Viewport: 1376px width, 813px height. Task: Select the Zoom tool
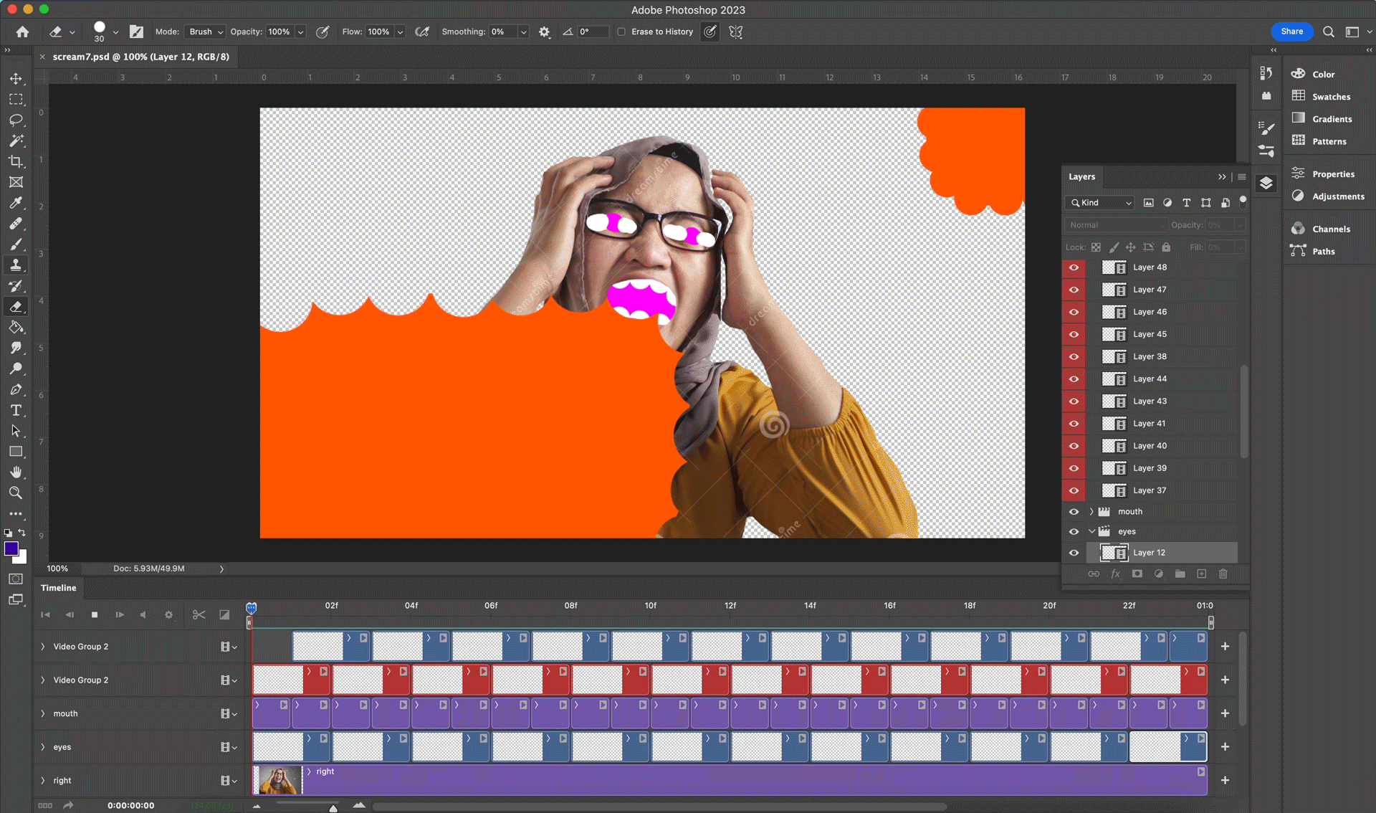16,493
